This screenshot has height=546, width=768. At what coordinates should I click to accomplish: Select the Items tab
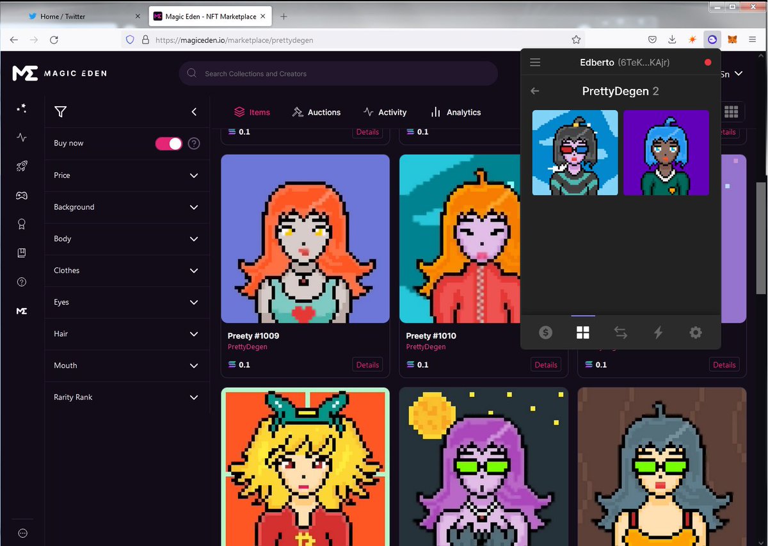[252, 112]
